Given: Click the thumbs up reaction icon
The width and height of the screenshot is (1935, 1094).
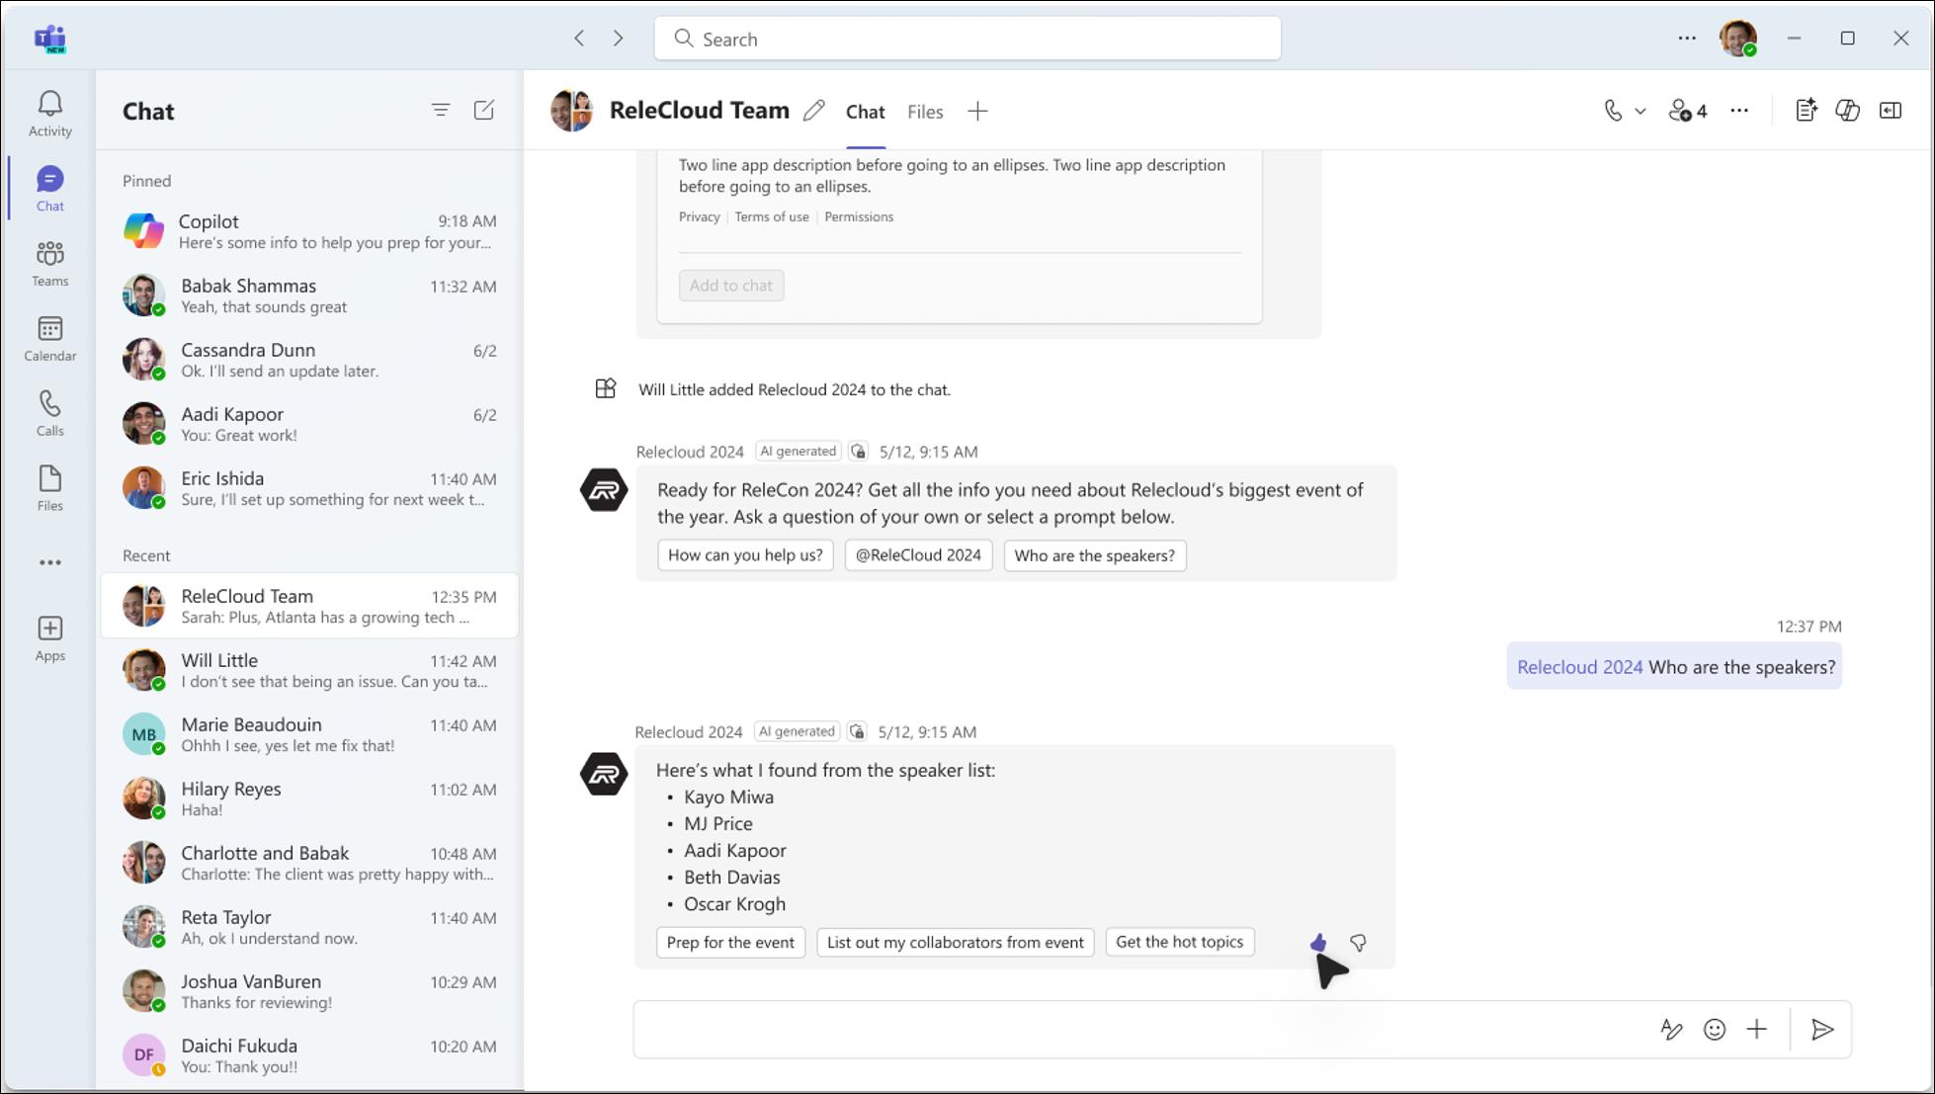Looking at the screenshot, I should (x=1317, y=943).
